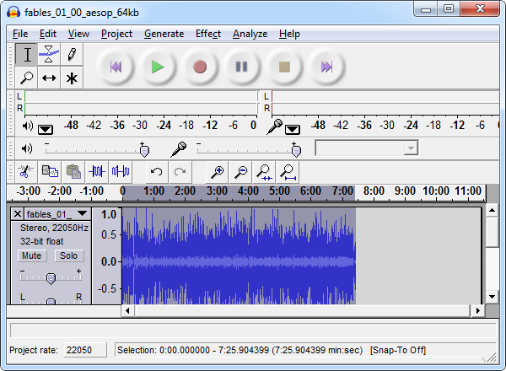Screen dimensions: 506x371
Task: Solo the fables_01_ track
Action: coord(69,255)
